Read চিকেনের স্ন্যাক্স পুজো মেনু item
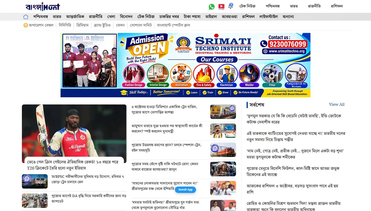Screen dimensions: 371x211 coord(293,171)
